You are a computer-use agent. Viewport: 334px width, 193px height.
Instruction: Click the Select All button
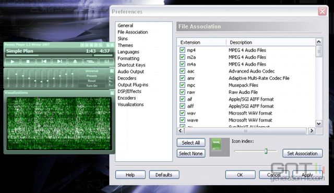[x=191, y=143]
